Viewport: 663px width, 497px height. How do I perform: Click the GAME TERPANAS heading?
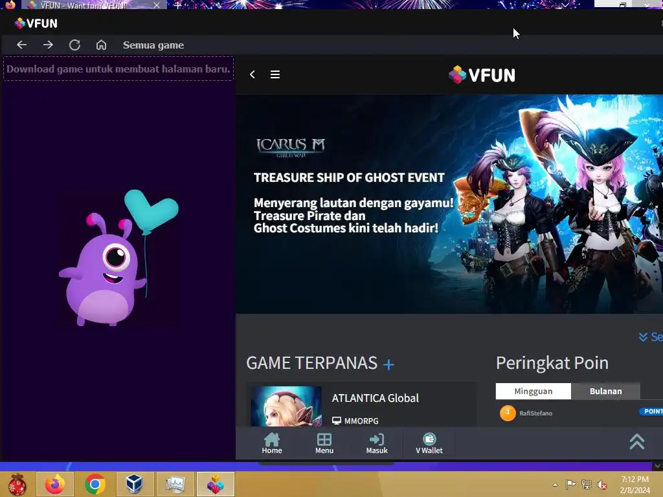click(311, 363)
